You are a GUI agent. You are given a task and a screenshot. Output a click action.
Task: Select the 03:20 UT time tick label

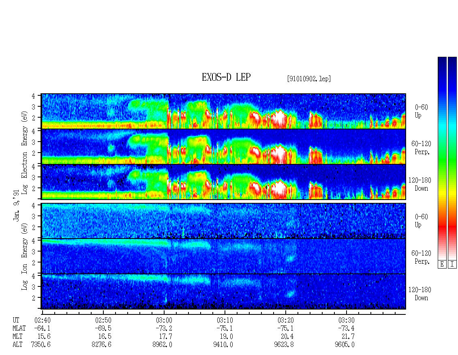click(x=286, y=320)
